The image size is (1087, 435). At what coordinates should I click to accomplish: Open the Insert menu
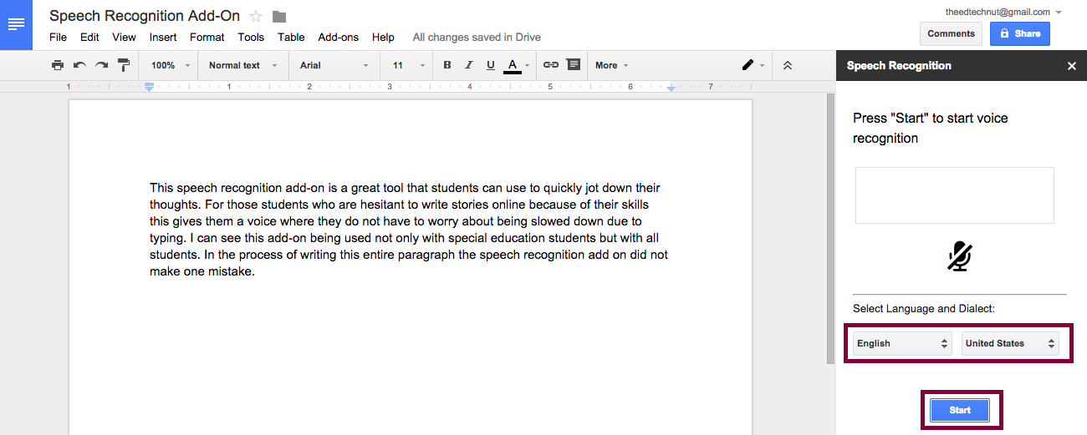(163, 37)
